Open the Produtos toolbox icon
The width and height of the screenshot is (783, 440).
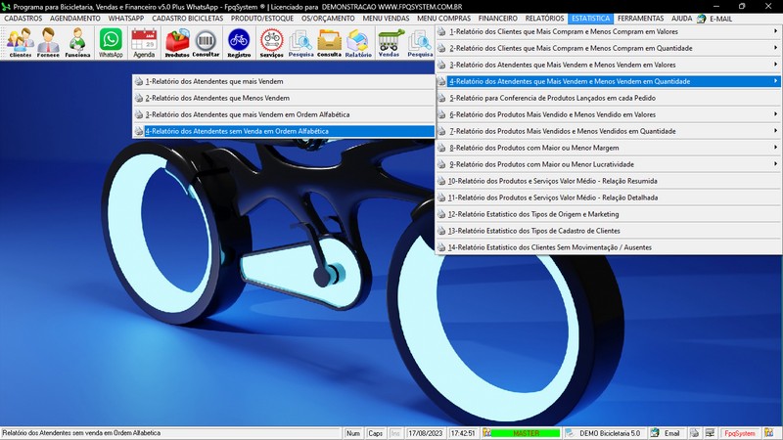[x=177, y=43]
